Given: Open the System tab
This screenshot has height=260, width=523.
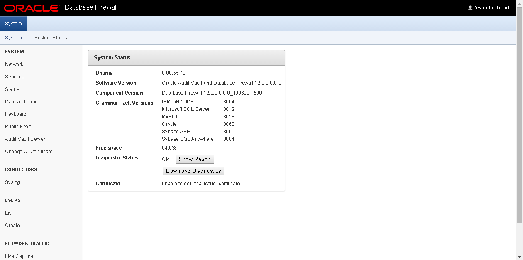Looking at the screenshot, I should [13, 24].
